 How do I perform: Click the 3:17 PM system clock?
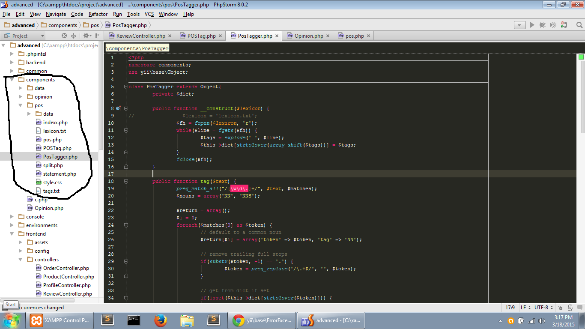563,317
